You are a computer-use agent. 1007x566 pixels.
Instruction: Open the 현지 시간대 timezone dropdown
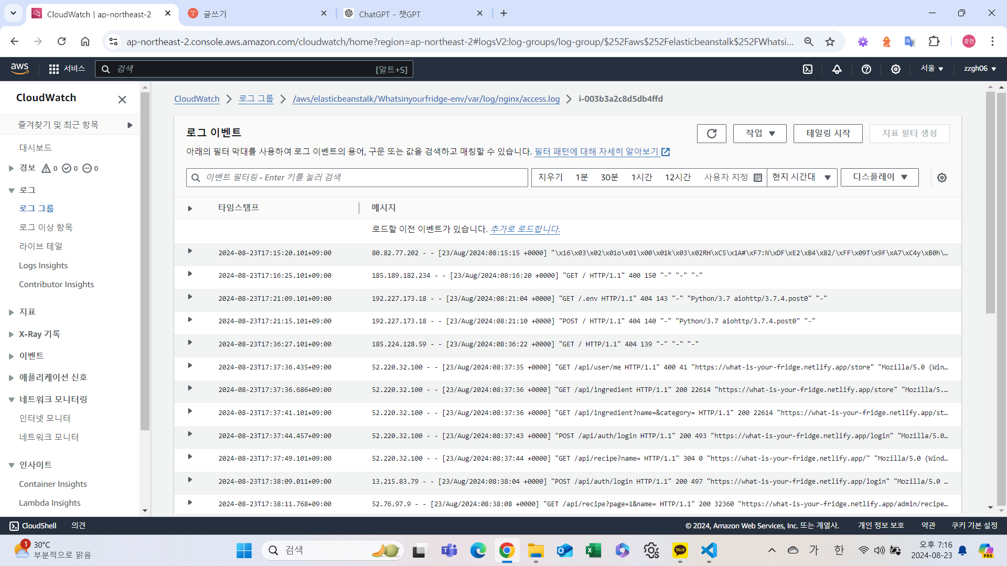801,177
